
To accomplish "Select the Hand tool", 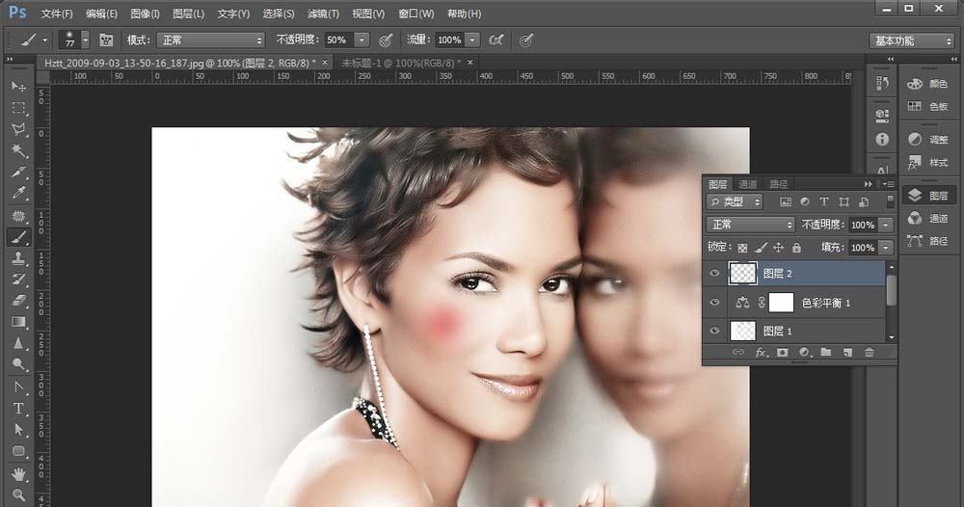I will (x=19, y=473).
